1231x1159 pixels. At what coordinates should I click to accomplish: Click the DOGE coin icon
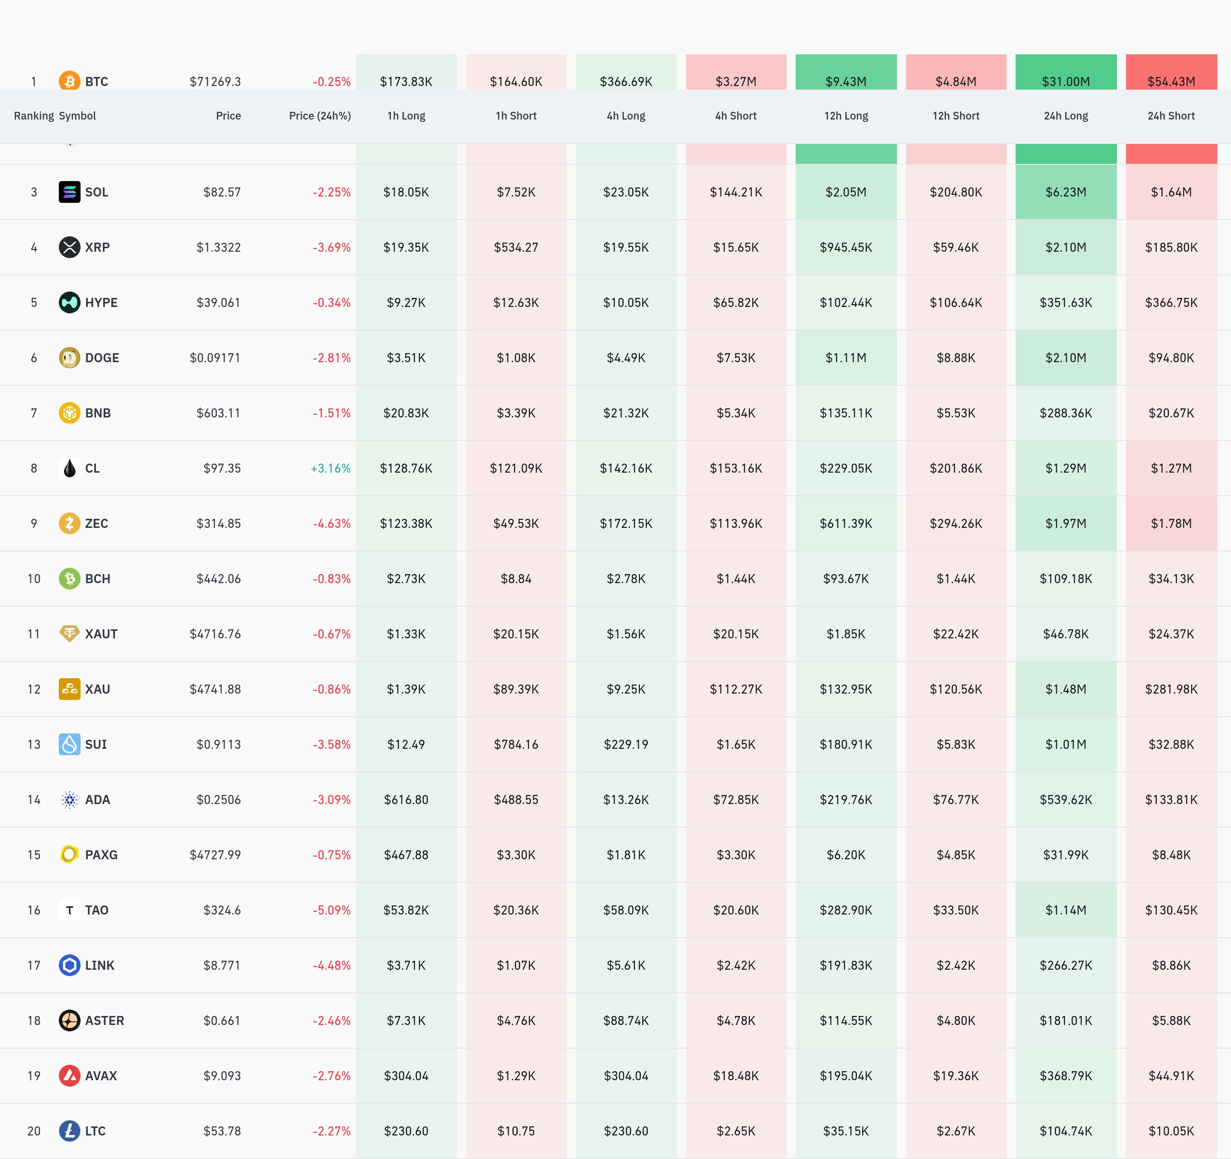[x=69, y=357]
